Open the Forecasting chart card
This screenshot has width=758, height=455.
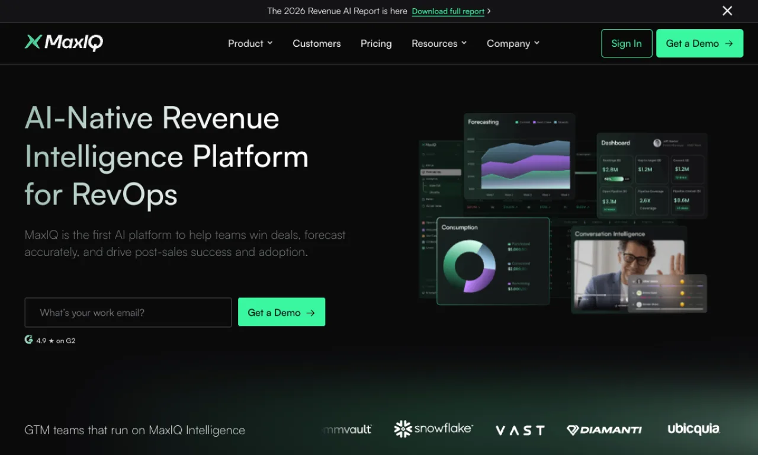click(x=519, y=156)
